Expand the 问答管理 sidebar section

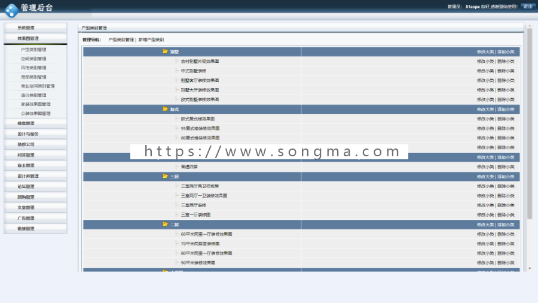point(35,155)
